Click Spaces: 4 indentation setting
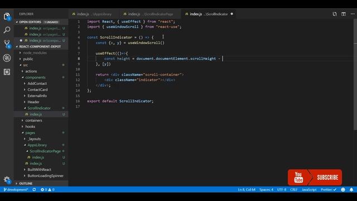This screenshot has width=357, height=201. [266, 190]
